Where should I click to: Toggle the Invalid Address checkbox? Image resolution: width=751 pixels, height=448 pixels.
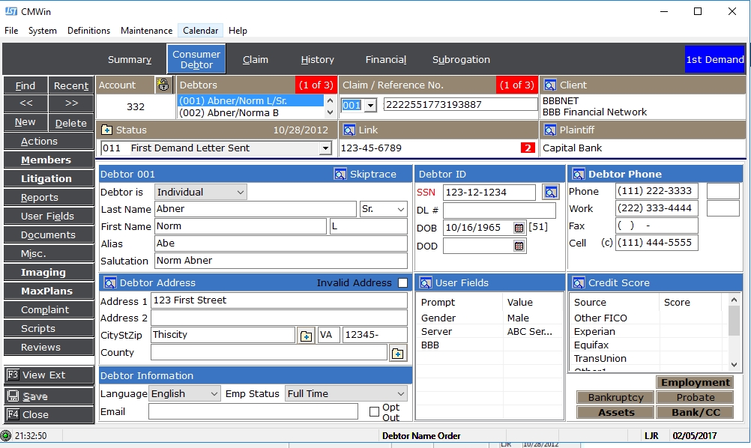pyautogui.click(x=403, y=283)
